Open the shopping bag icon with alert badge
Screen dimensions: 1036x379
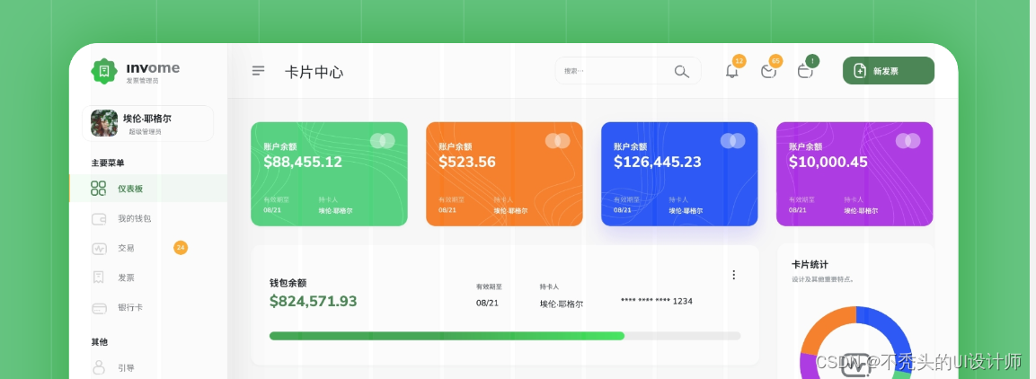pos(805,71)
